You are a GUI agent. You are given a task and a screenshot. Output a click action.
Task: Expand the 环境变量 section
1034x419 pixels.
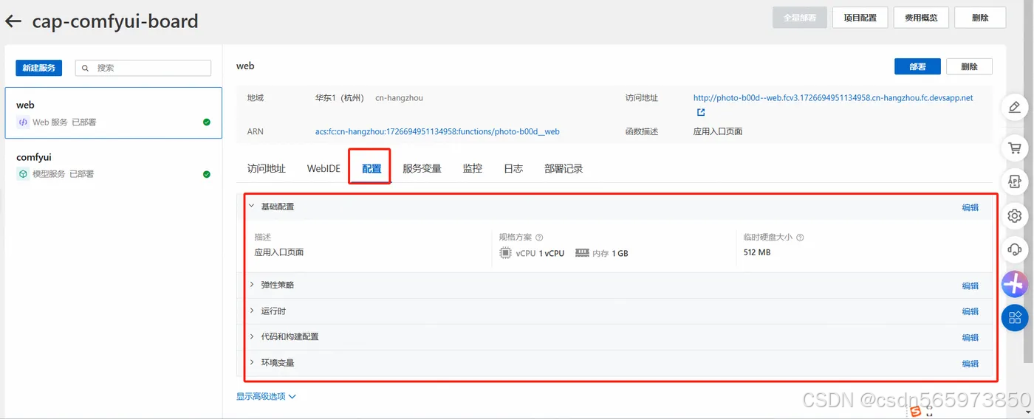coord(251,362)
